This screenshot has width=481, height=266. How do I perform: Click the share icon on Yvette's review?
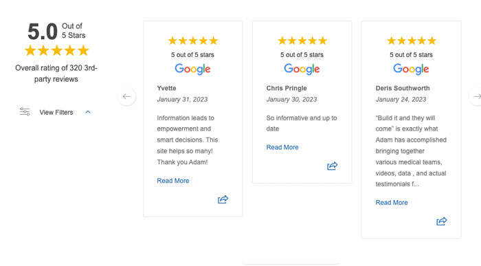pos(223,199)
